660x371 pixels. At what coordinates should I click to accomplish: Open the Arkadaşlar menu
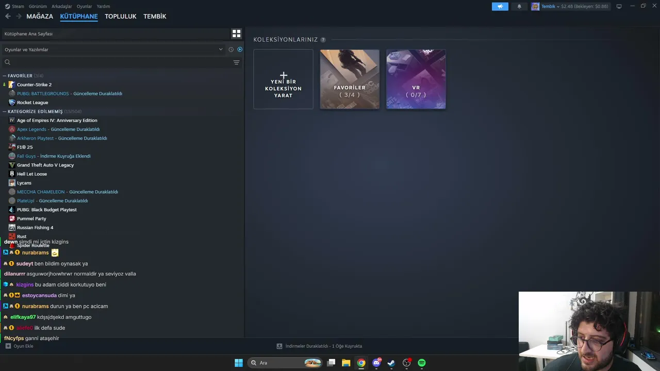(61, 6)
